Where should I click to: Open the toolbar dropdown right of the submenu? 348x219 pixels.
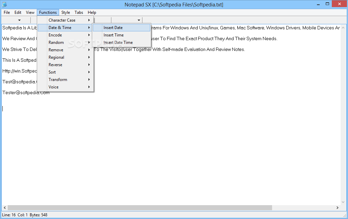pyautogui.click(x=139, y=20)
